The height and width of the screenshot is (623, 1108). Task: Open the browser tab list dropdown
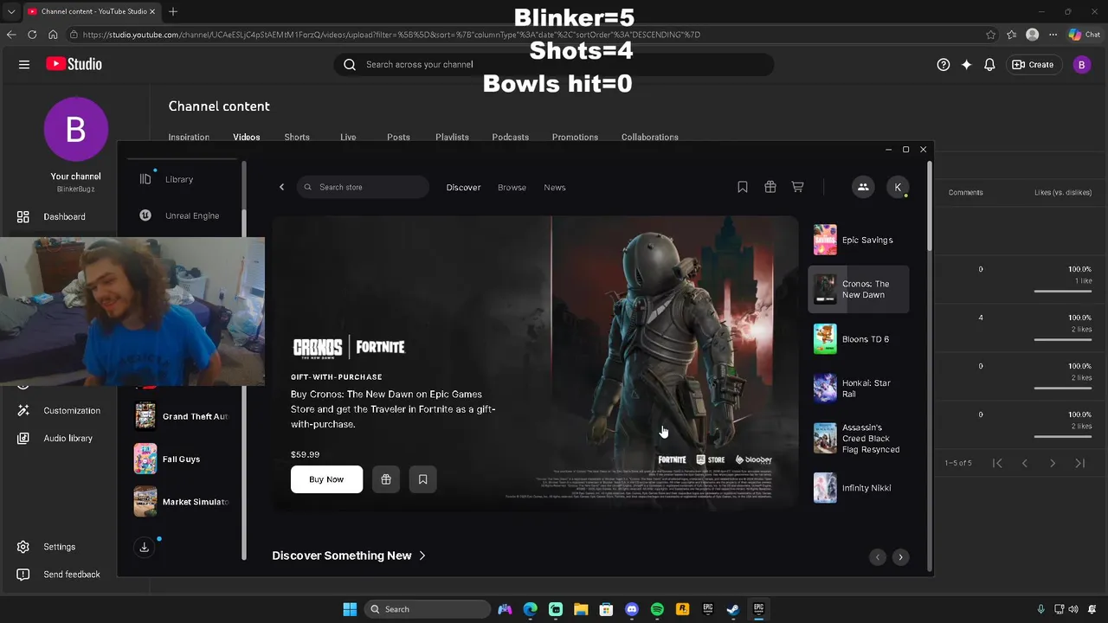pos(11,11)
